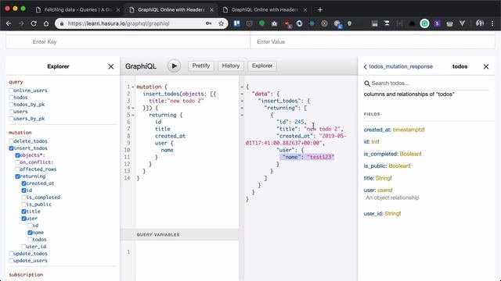Toggle the users_by_pk checkbox

click(11, 119)
